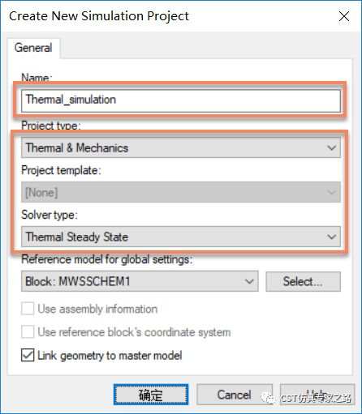Image resolution: width=362 pixels, height=414 pixels.
Task: Open the Thermal Steady State solver dropdown
Action: [x=181, y=237]
